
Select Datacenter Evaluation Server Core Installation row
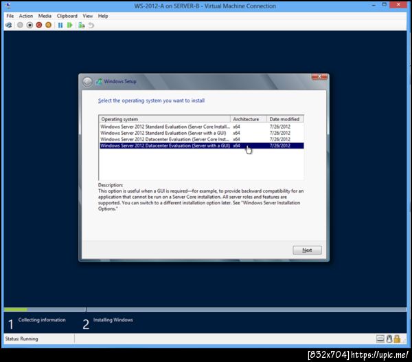click(201, 139)
